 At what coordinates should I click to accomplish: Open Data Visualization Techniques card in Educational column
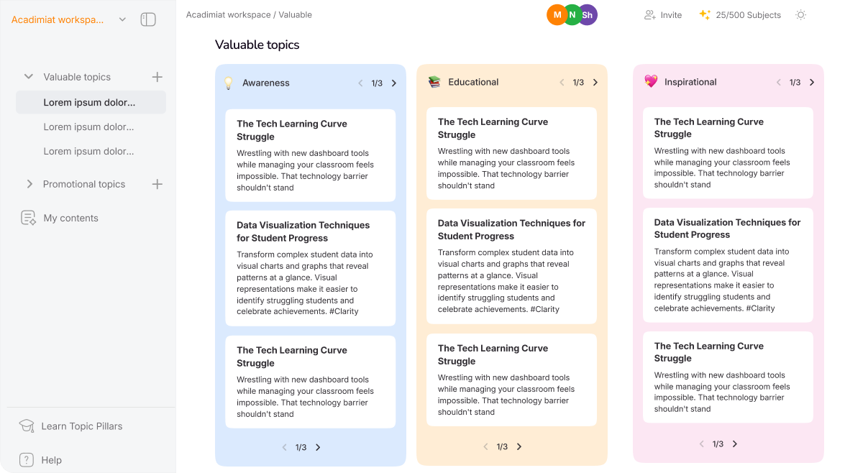pyautogui.click(x=511, y=266)
